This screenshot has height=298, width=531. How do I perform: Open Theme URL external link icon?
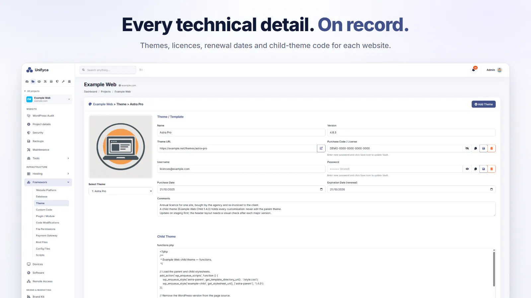[x=321, y=148]
